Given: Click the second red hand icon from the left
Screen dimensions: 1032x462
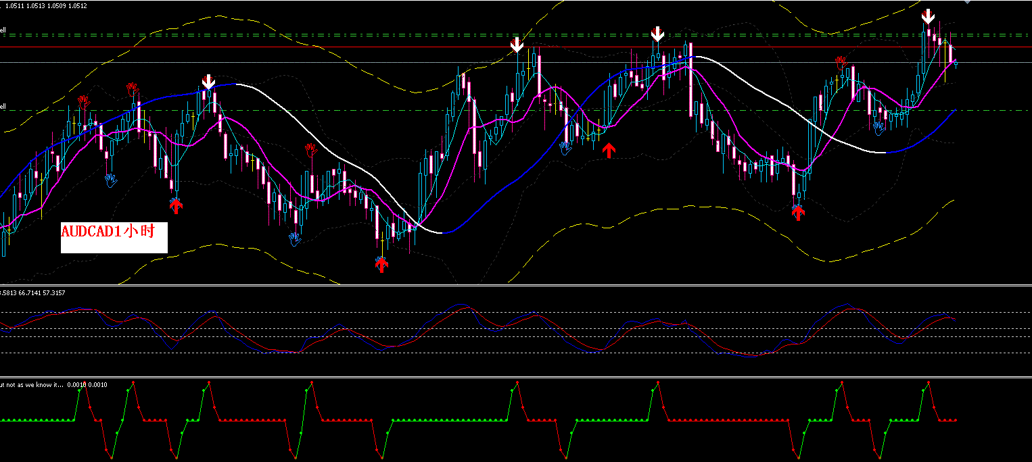Looking at the screenshot, I should click(131, 89).
